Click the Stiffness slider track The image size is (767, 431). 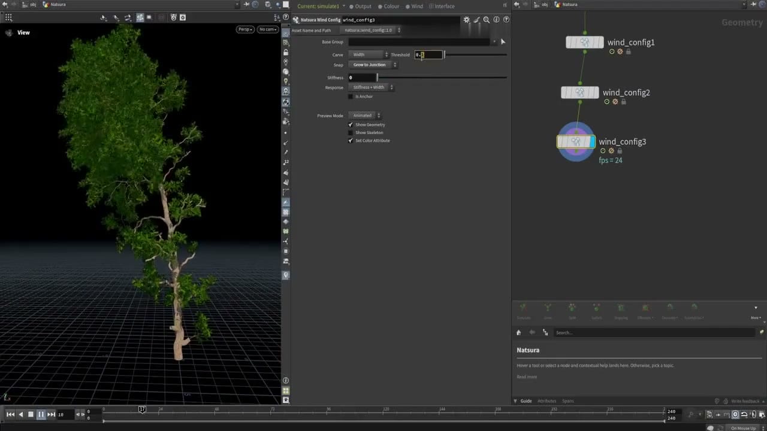442,77
